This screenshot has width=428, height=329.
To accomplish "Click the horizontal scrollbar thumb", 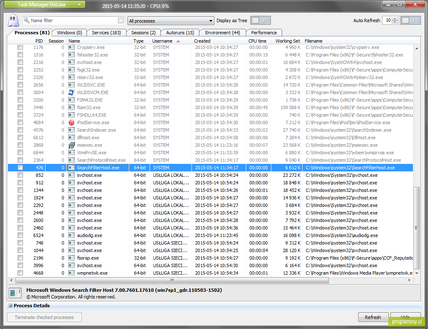I will 172,280.
